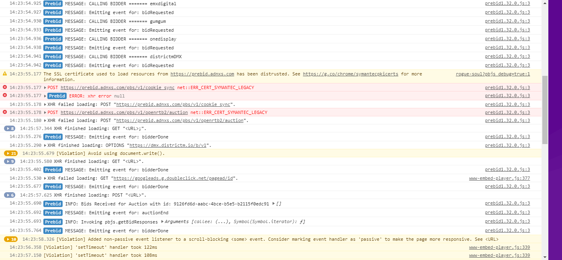Select the auction id 9126fd6d-aabc-4bce-b5e5-b2115f0edc91
The height and width of the screenshot is (260, 562).
click(222, 204)
